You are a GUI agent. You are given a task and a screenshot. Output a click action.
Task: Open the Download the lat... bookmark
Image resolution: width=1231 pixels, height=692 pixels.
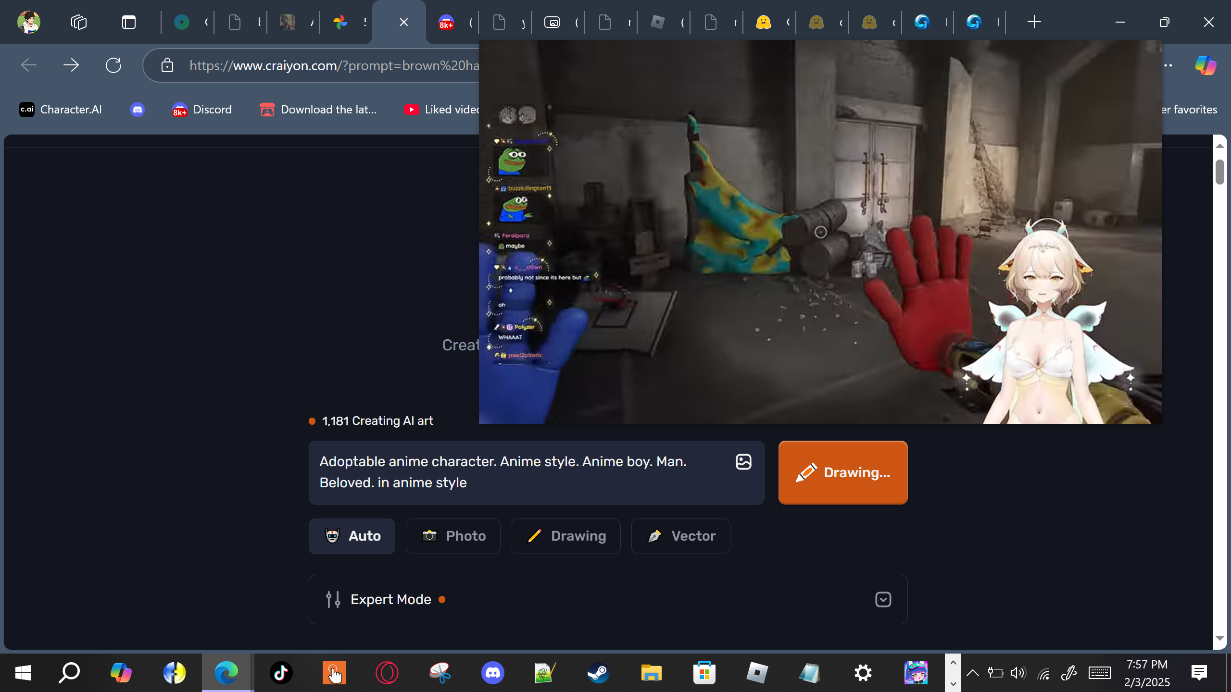(x=318, y=110)
